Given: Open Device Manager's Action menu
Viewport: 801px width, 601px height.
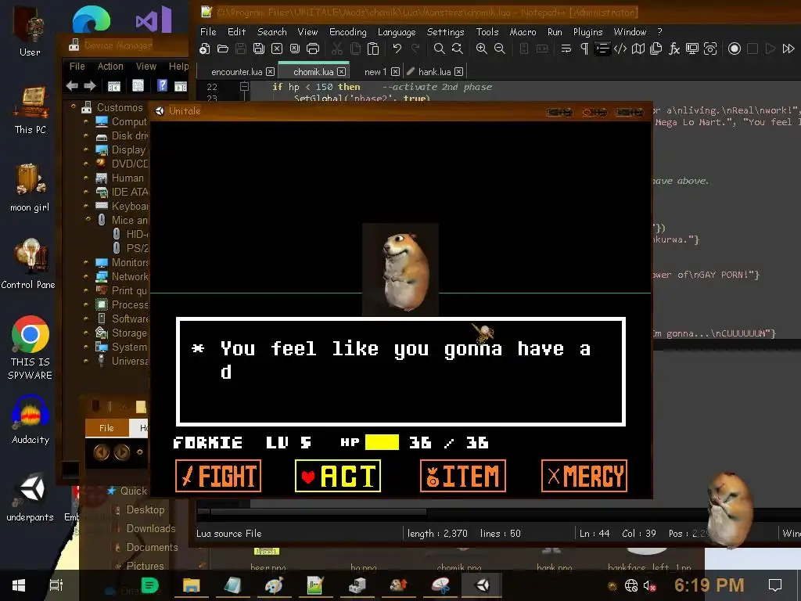Looking at the screenshot, I should (110, 67).
